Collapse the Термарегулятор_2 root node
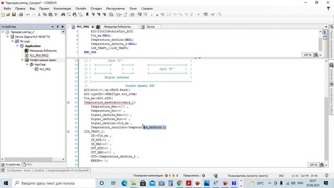This screenshot has width=334, height=188. tap(3, 32)
